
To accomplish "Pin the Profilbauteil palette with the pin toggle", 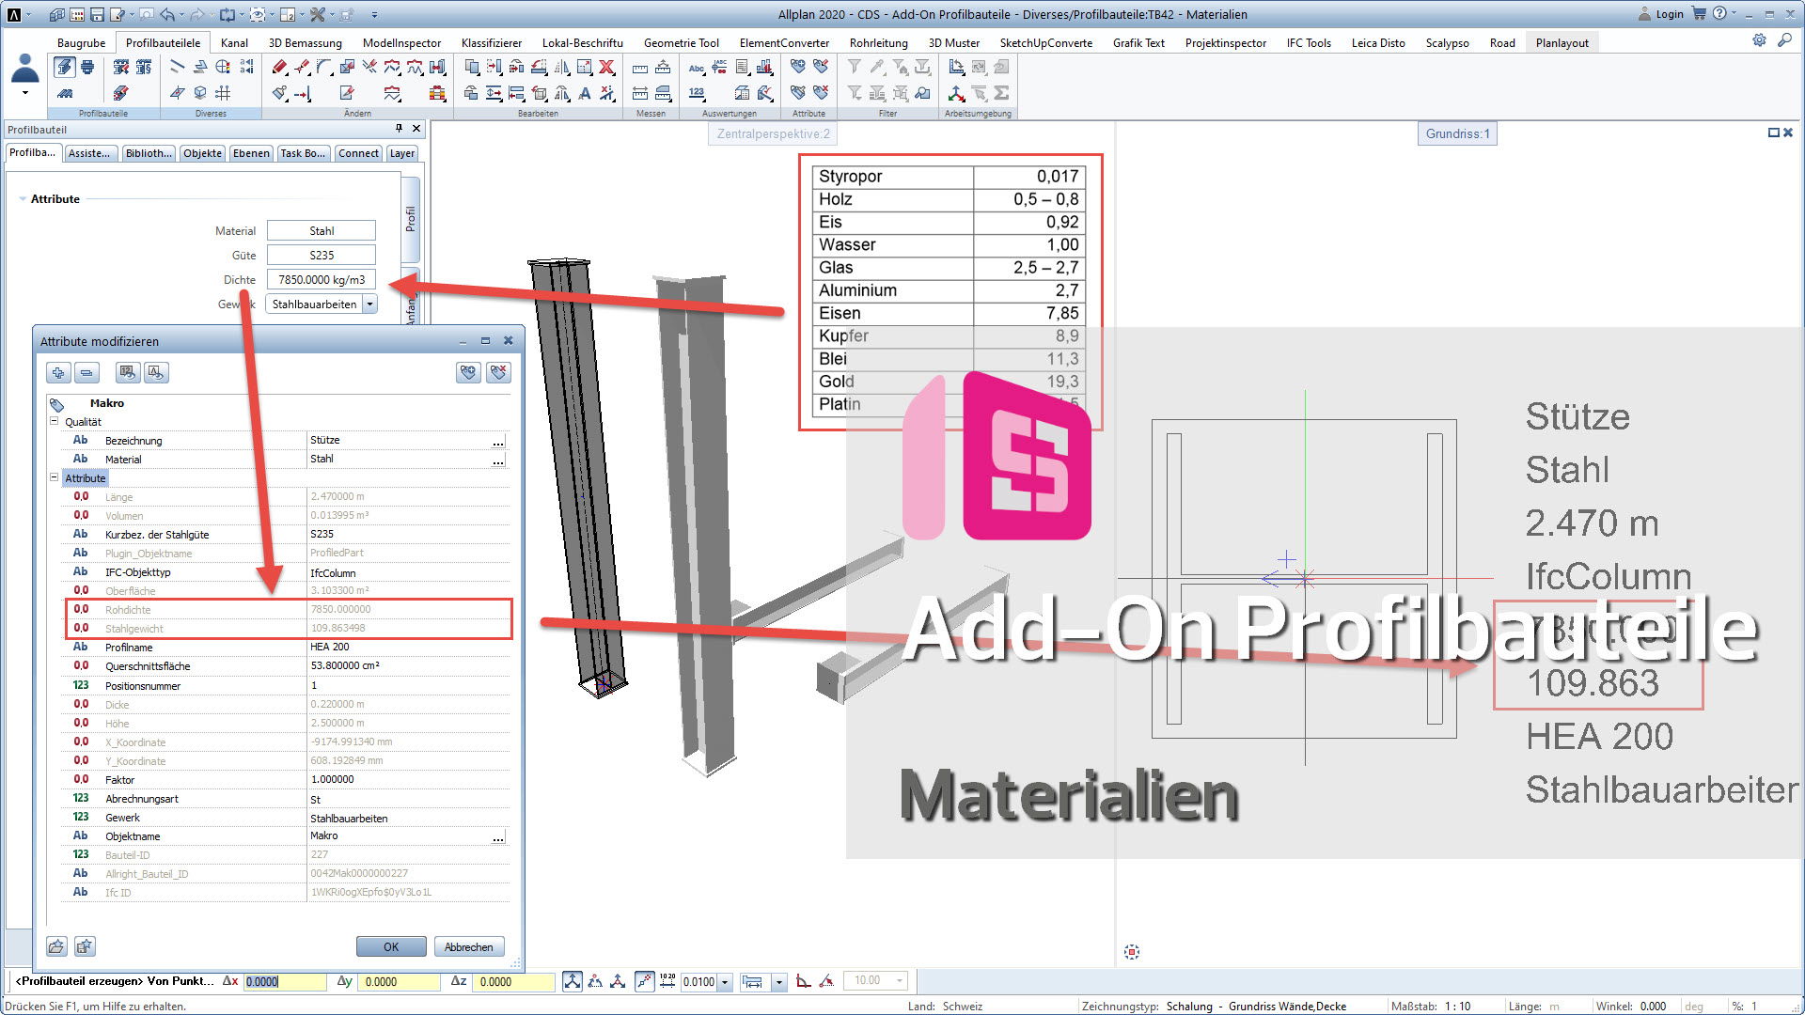I will (399, 129).
